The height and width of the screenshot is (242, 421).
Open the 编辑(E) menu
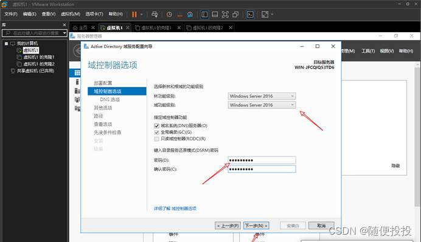point(30,14)
